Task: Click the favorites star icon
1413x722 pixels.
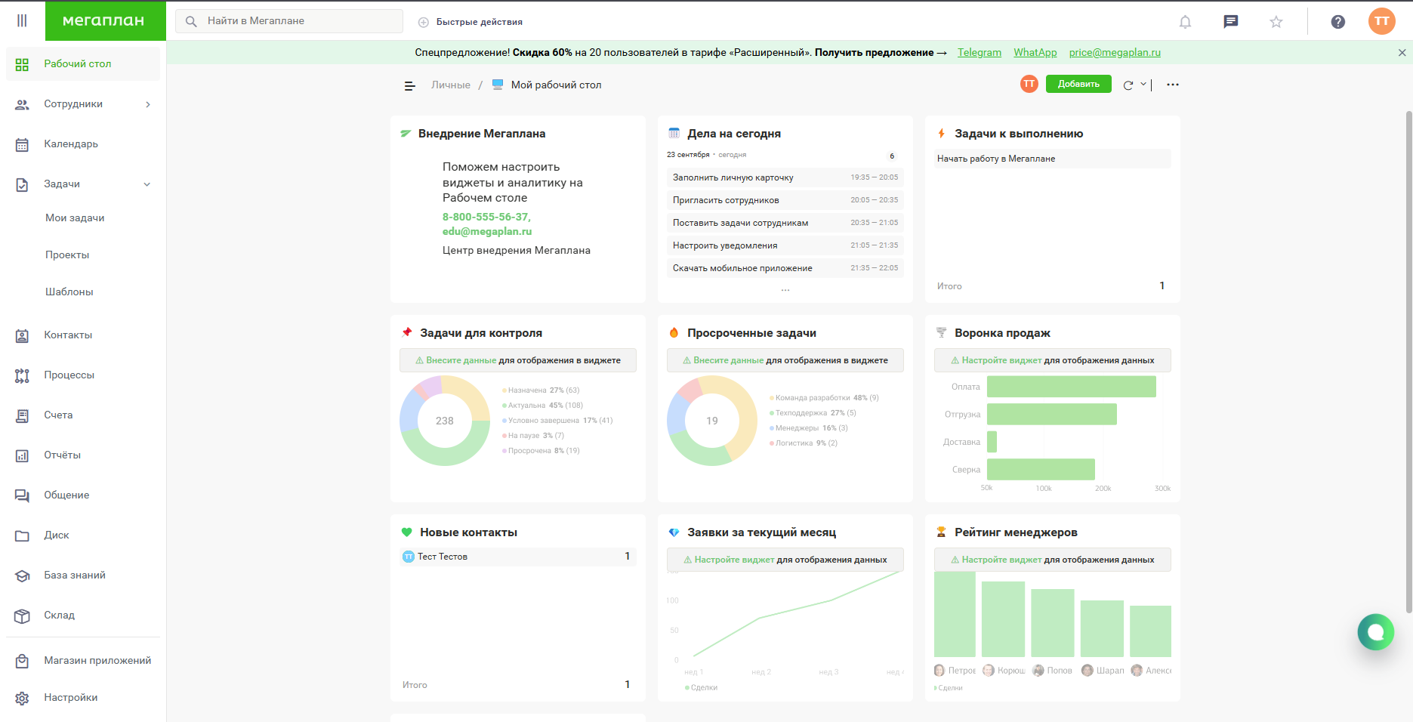Action: tap(1276, 22)
